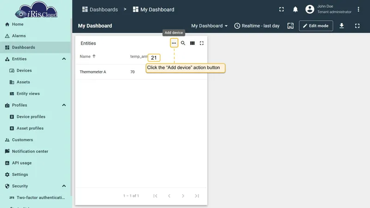Open Settings from the sidebar
This screenshot has height=208, width=370.
pyautogui.click(x=36, y=175)
